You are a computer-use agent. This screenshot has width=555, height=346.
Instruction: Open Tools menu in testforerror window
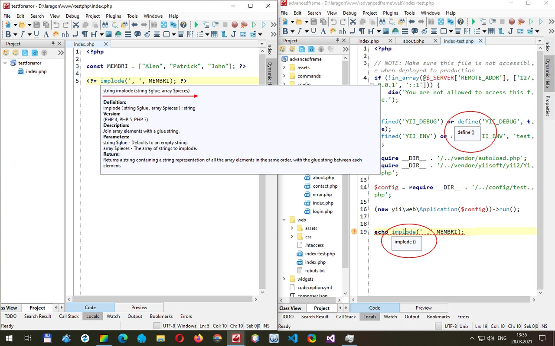132,16
